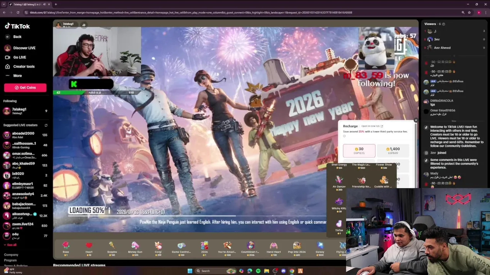490x275 pixels.
Task: Click the taskbar Search box
Action: [x=216, y=271]
